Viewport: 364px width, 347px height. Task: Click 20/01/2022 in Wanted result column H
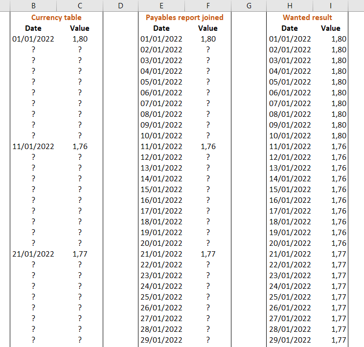pos(290,243)
